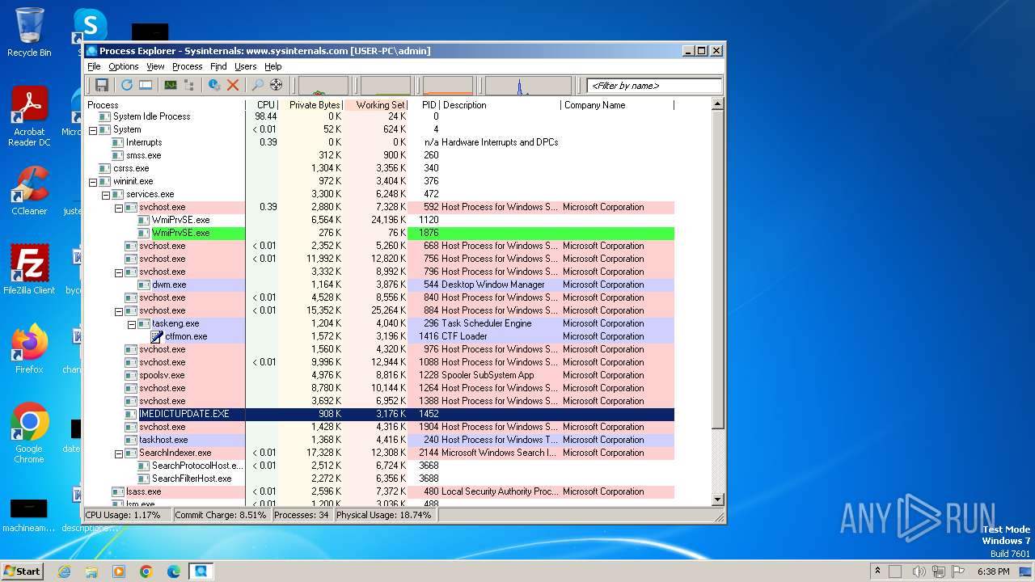Open Properties toolbar icon with blue info symbol
Viewport: 1035px width, 582px height.
pos(214,85)
